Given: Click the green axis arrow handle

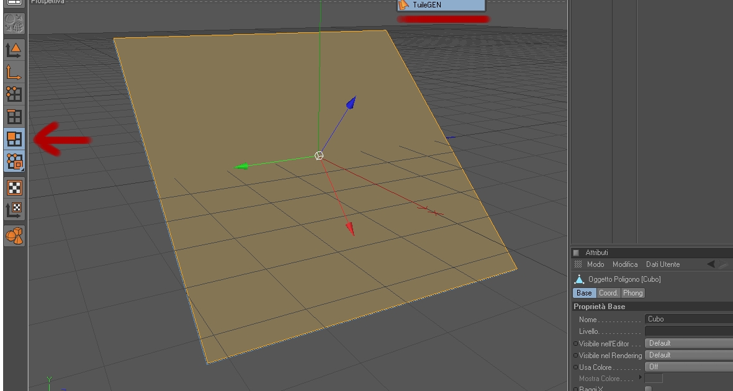Looking at the screenshot, I should click(241, 166).
